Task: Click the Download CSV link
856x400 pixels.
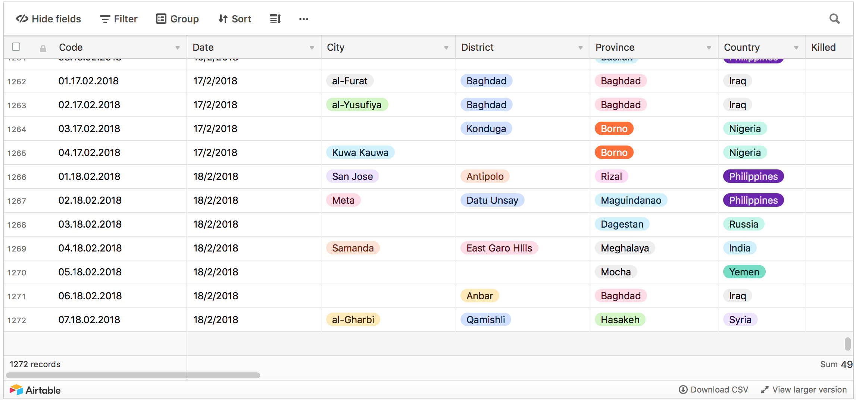Action: 713,390
